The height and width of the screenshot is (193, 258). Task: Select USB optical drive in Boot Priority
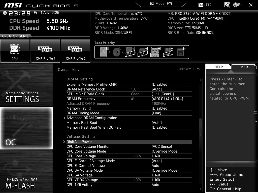[x=143, y=52]
